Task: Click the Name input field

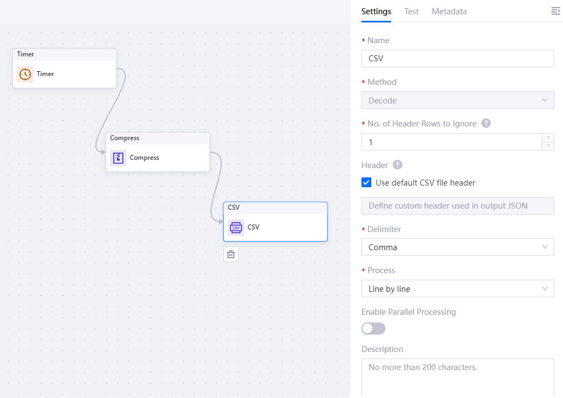Action: 457,59
